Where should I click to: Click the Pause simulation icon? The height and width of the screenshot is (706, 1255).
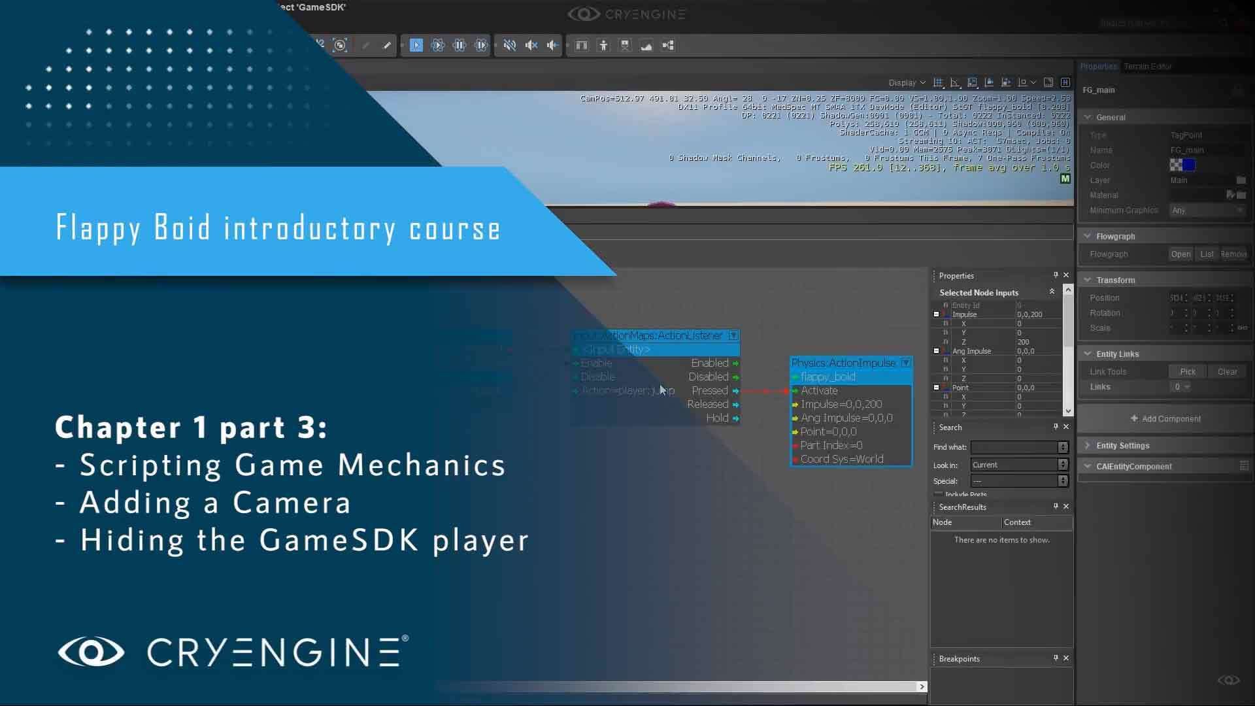(x=461, y=45)
